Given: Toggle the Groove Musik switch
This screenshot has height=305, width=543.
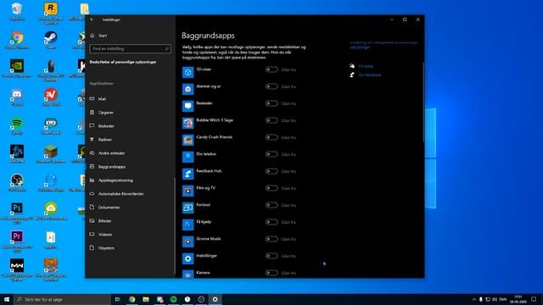Looking at the screenshot, I should (271, 239).
